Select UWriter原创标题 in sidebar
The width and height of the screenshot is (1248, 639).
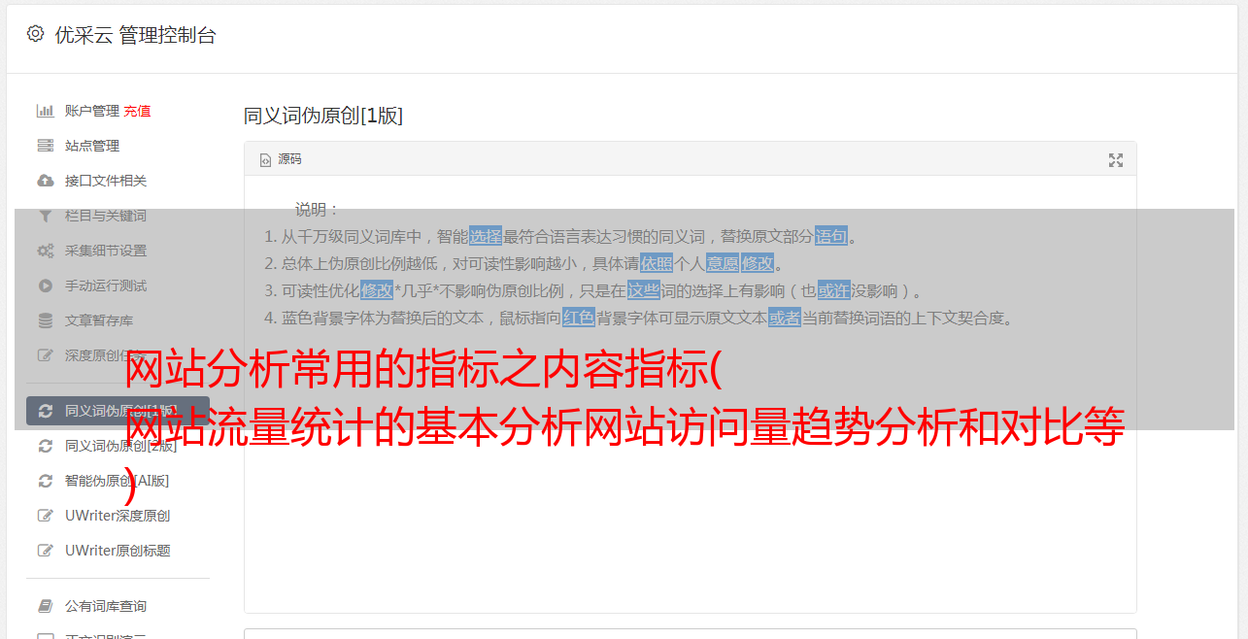[118, 551]
